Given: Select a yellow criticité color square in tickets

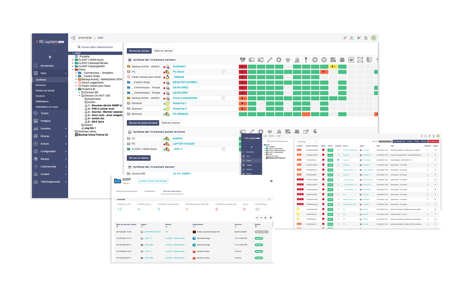Looking at the screenshot, I should 299,209.
